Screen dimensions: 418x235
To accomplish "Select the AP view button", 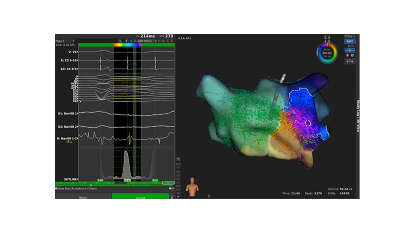I will [179, 196].
